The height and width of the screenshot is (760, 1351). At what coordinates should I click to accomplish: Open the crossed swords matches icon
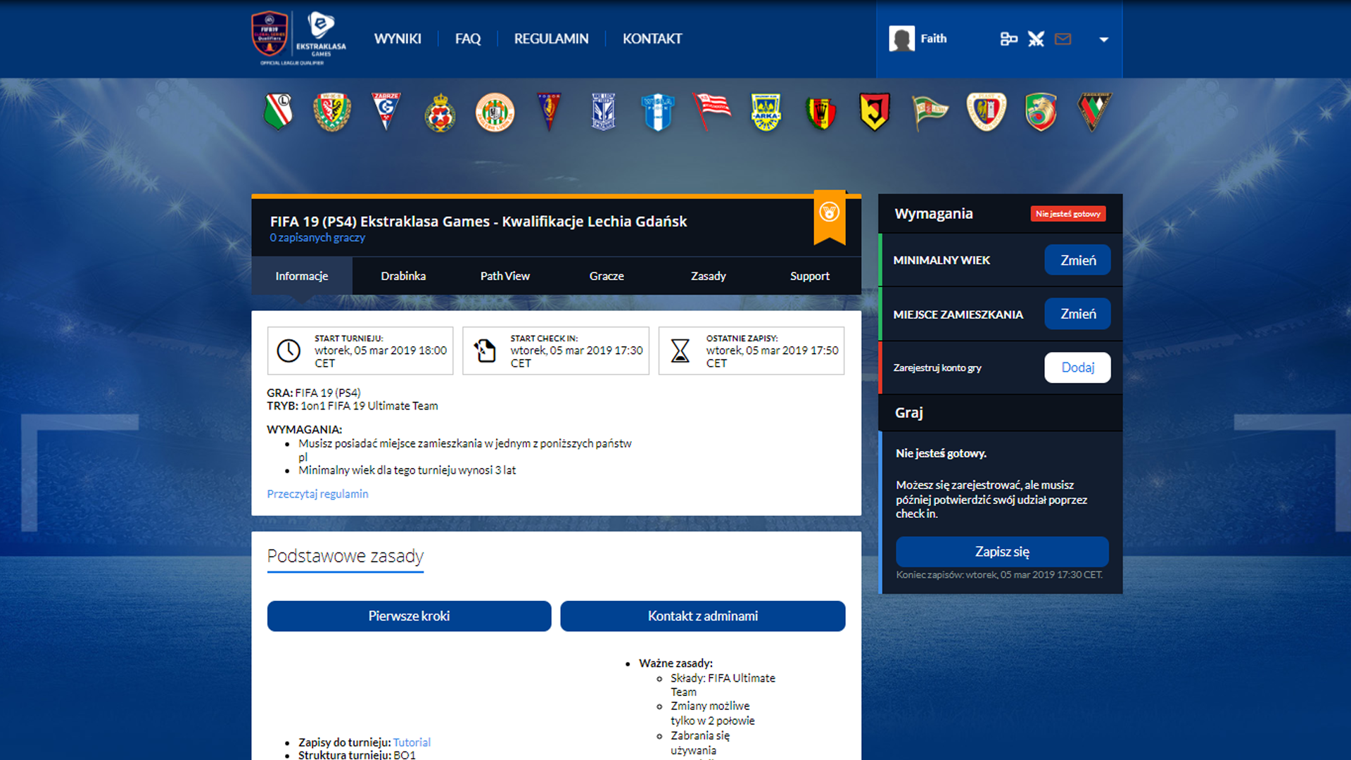pos(1036,39)
